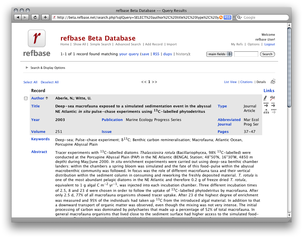Click the Volume field label
This screenshot has width=303, height=238.
pyautogui.click(x=38, y=131)
